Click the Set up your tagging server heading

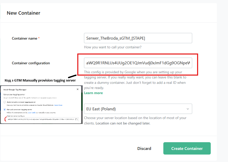click(14, 94)
